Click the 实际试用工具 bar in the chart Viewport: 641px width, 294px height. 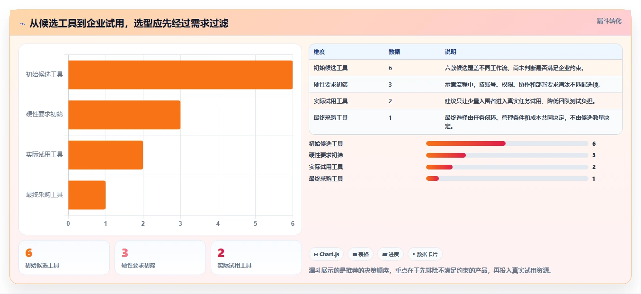click(x=106, y=155)
